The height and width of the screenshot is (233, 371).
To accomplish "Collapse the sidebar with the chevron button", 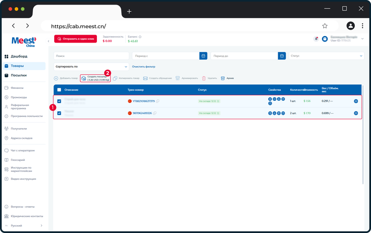I will (48, 41).
